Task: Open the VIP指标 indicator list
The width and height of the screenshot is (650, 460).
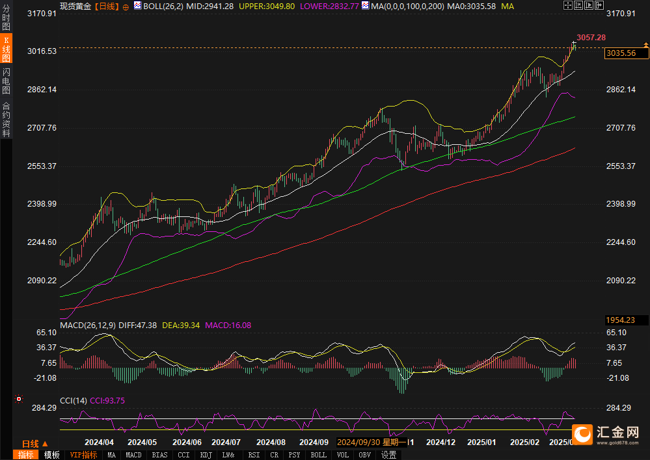Action: [83, 455]
